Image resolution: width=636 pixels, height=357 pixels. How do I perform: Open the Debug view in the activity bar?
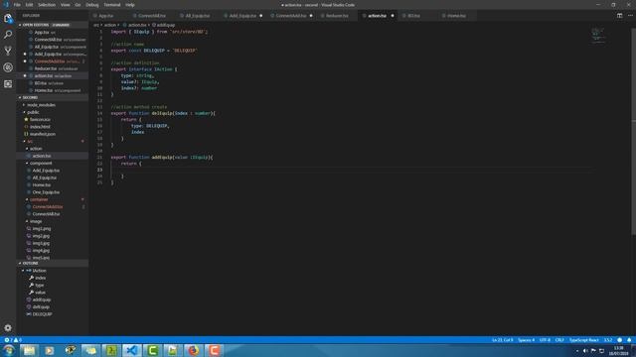click(x=8, y=67)
